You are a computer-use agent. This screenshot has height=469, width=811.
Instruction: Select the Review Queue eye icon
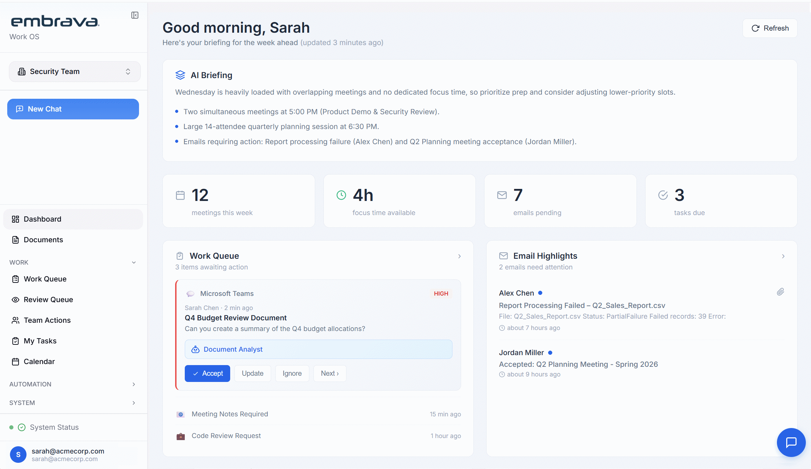pos(15,299)
